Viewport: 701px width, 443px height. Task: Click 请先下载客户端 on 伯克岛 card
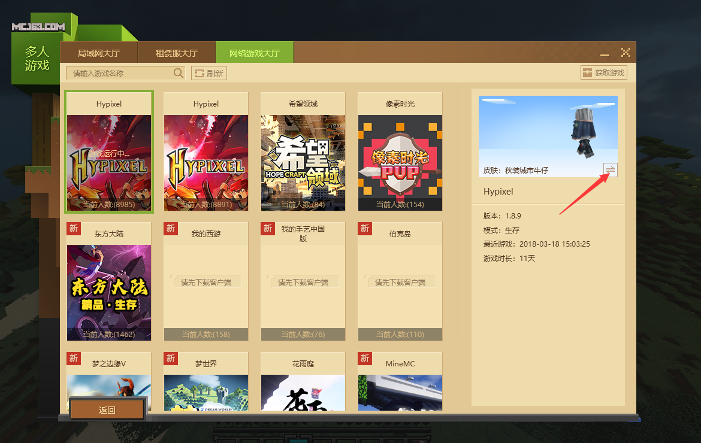coord(400,282)
